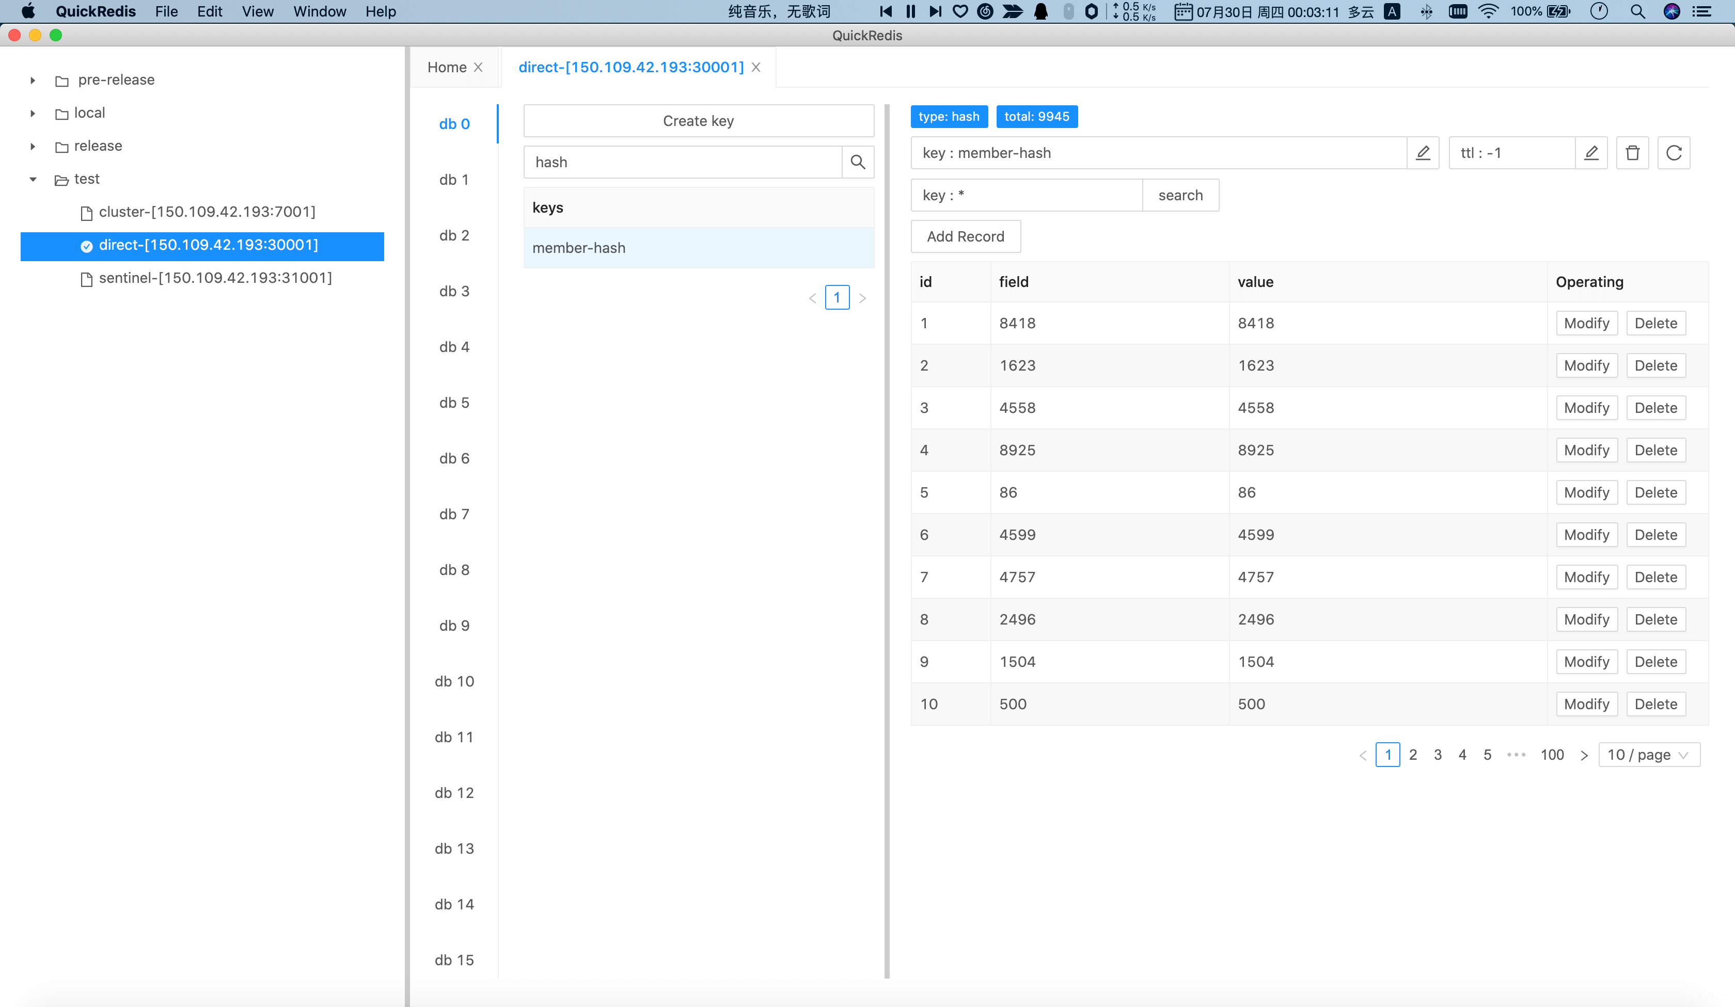Image resolution: width=1735 pixels, height=1007 pixels.
Task: Open cluster-[150.109.42.193:7001] connection
Action: (x=207, y=212)
